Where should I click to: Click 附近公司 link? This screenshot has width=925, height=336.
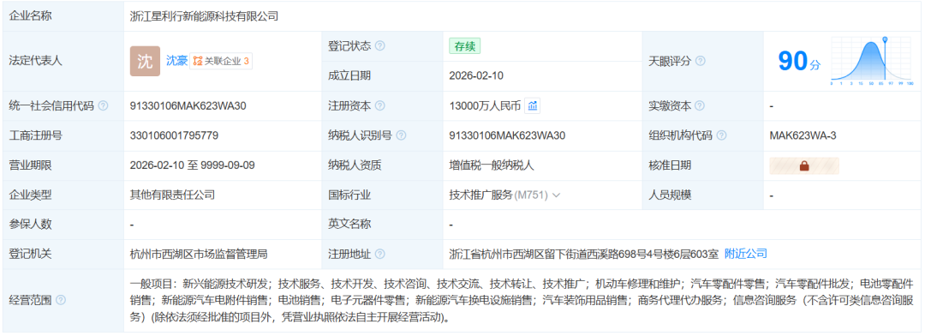click(746, 254)
